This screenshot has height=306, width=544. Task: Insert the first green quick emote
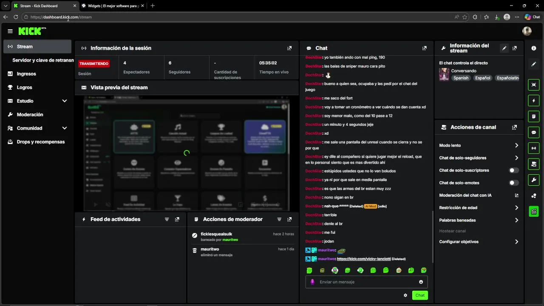[x=309, y=270]
